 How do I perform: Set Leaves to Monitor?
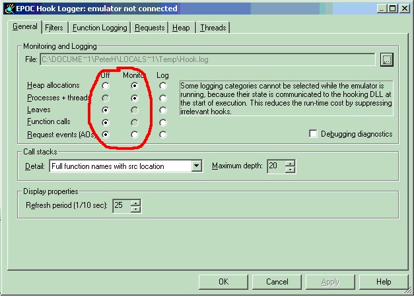point(135,110)
